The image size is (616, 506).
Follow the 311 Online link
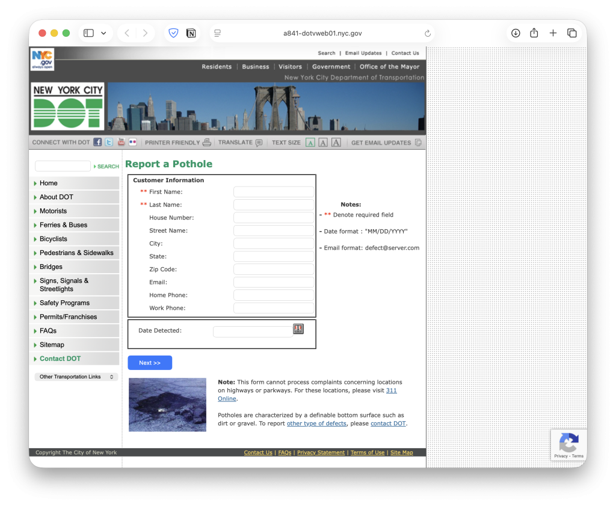pos(392,390)
